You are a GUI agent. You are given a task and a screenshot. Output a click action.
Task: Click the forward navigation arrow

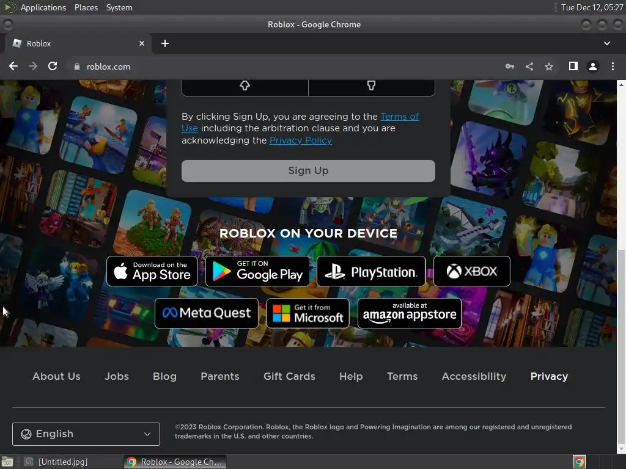pos(33,66)
